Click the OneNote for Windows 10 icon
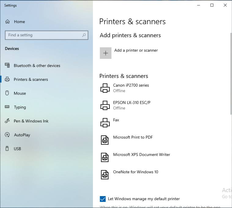The width and height of the screenshot is (232, 208). point(105,175)
